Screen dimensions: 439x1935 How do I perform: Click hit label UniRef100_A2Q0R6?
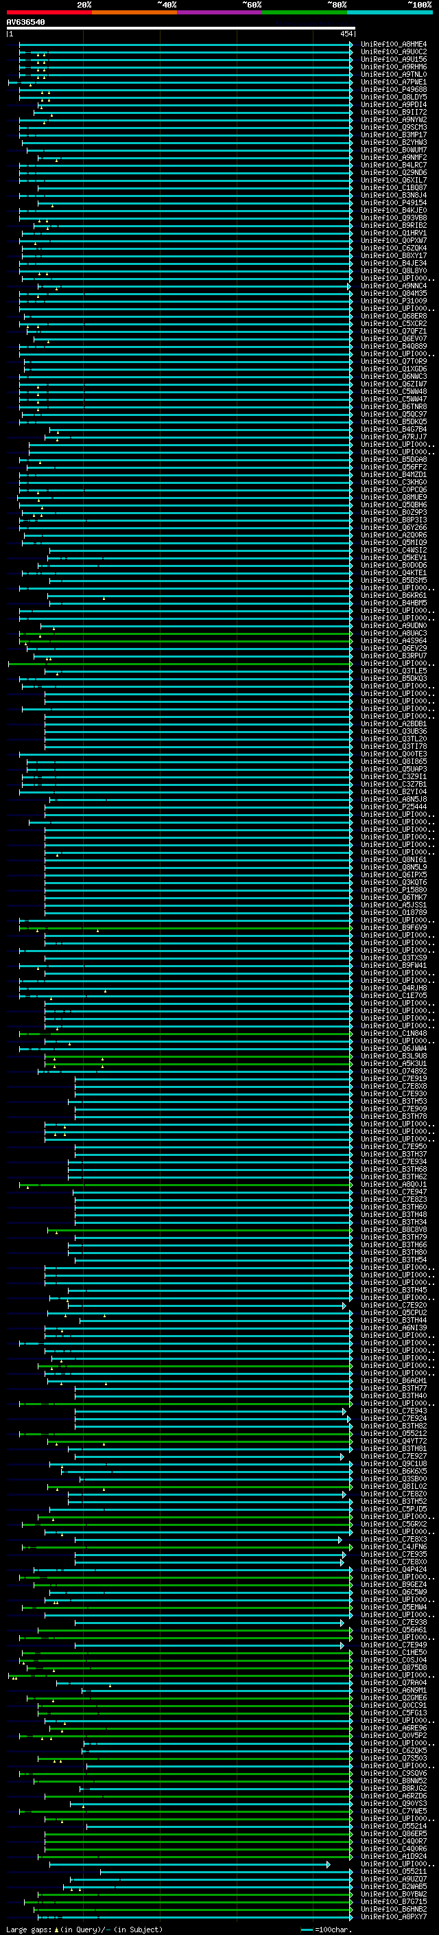tap(394, 535)
